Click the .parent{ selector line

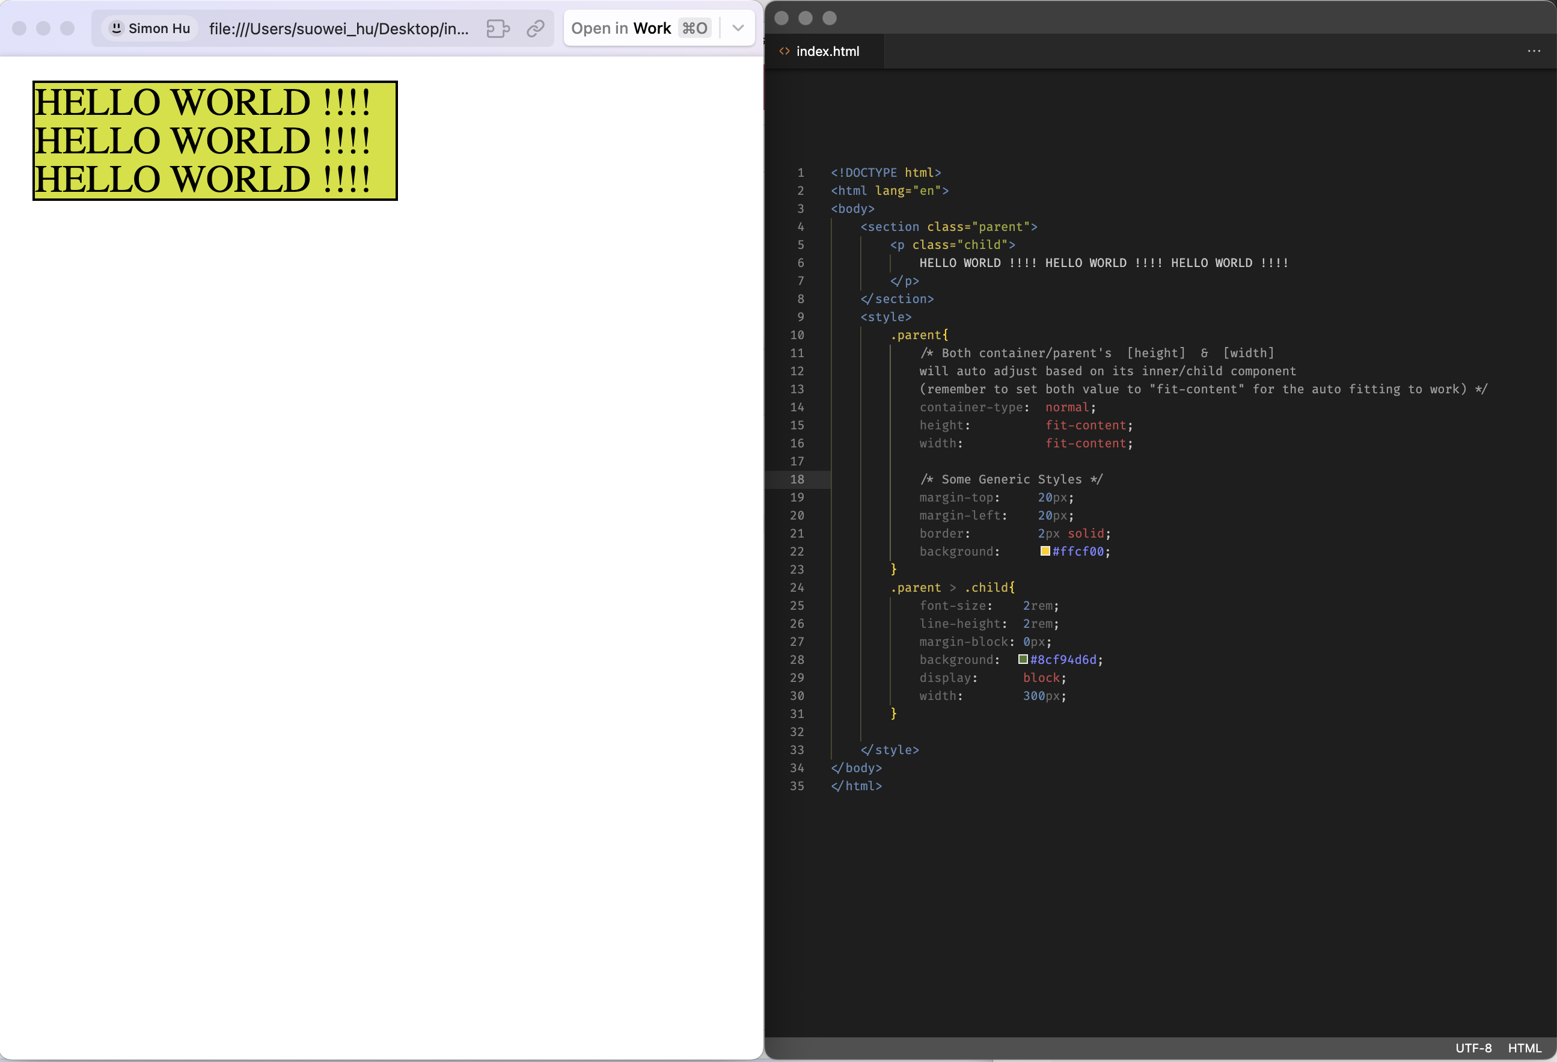point(919,335)
